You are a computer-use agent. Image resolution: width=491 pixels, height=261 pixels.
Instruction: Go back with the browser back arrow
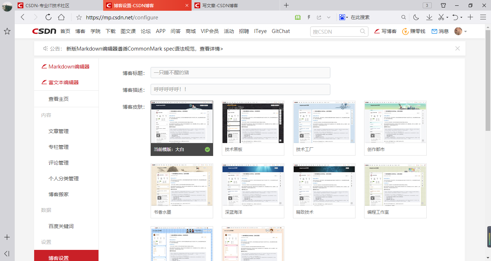tap(23, 17)
